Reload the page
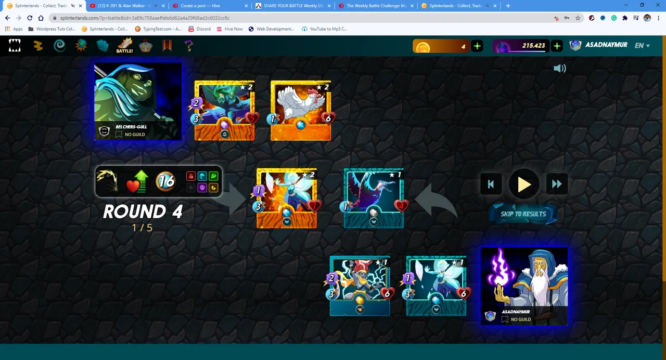Screen dimensions: 666x360 click(x=30, y=18)
